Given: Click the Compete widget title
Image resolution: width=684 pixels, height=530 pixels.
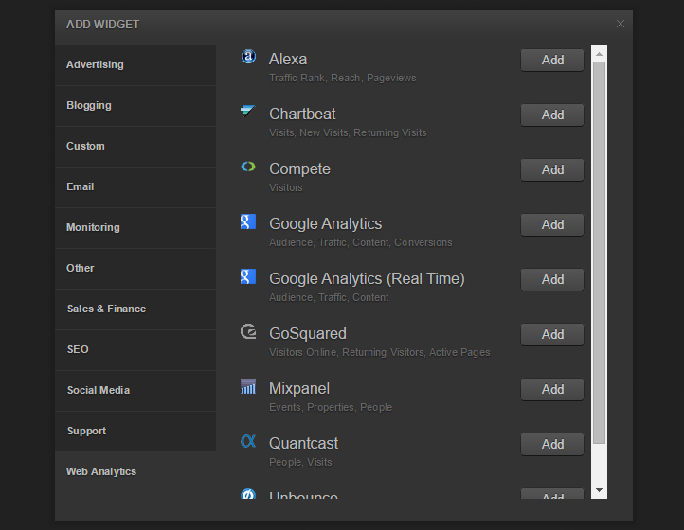Looking at the screenshot, I should pos(299,169).
